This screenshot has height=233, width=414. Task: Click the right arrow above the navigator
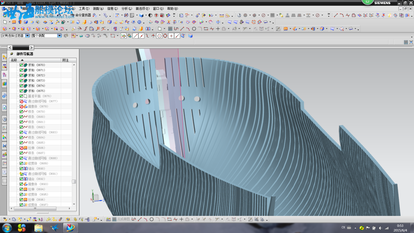click(x=31, y=48)
